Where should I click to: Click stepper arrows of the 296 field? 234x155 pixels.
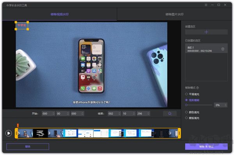click(148, 114)
